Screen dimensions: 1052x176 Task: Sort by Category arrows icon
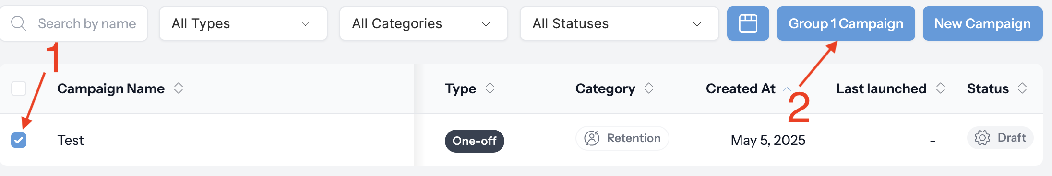click(649, 88)
